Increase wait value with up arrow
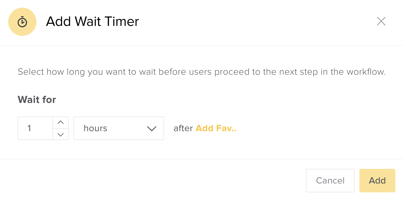Screen dimensions: 403x200 pos(61,122)
